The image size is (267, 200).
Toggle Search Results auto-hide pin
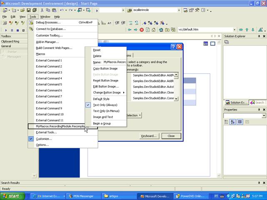(x=259, y=183)
